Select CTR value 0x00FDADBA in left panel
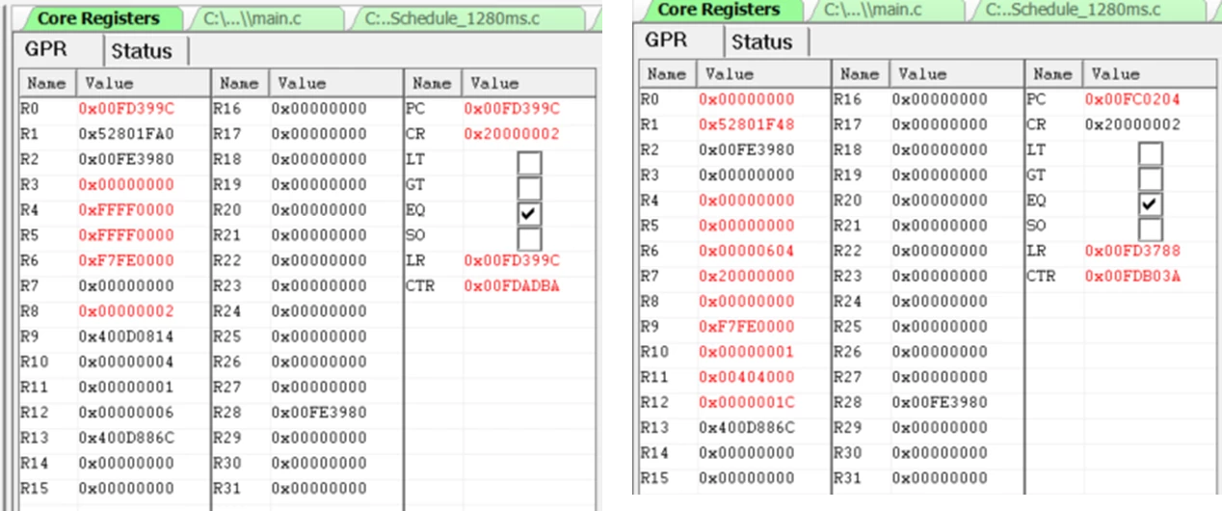1222x511 pixels. coord(512,286)
